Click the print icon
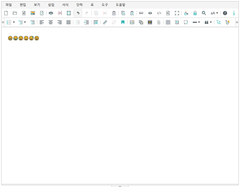The height and width of the screenshot is (187, 240). tap(51, 13)
